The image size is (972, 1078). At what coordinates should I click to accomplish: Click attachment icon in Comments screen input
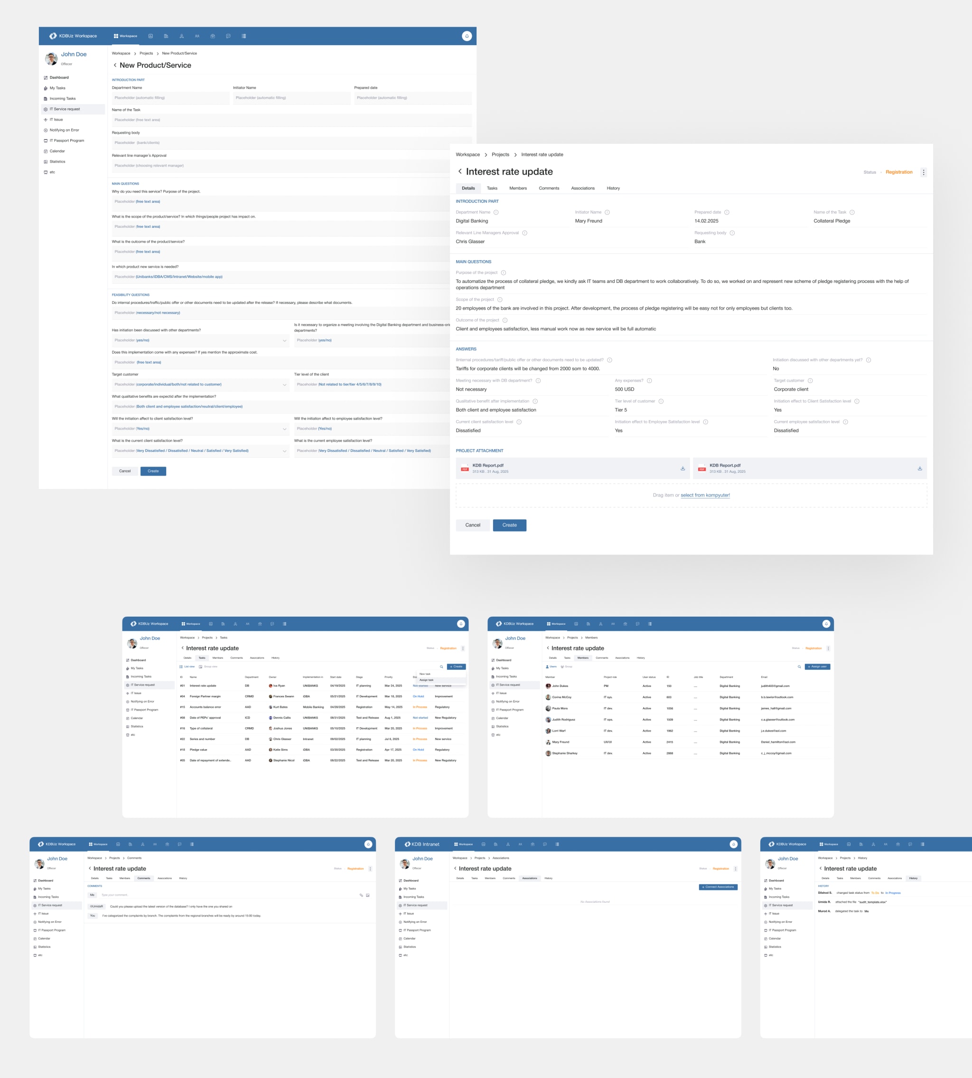(361, 895)
